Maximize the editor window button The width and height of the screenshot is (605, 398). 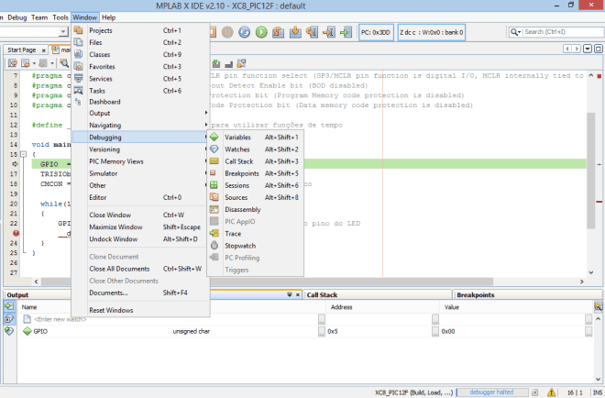tap(598, 49)
